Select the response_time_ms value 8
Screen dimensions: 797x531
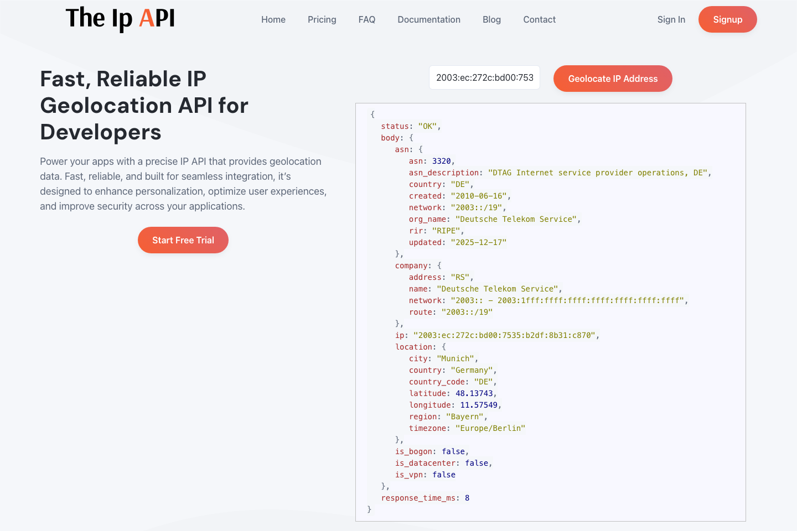(x=466, y=498)
